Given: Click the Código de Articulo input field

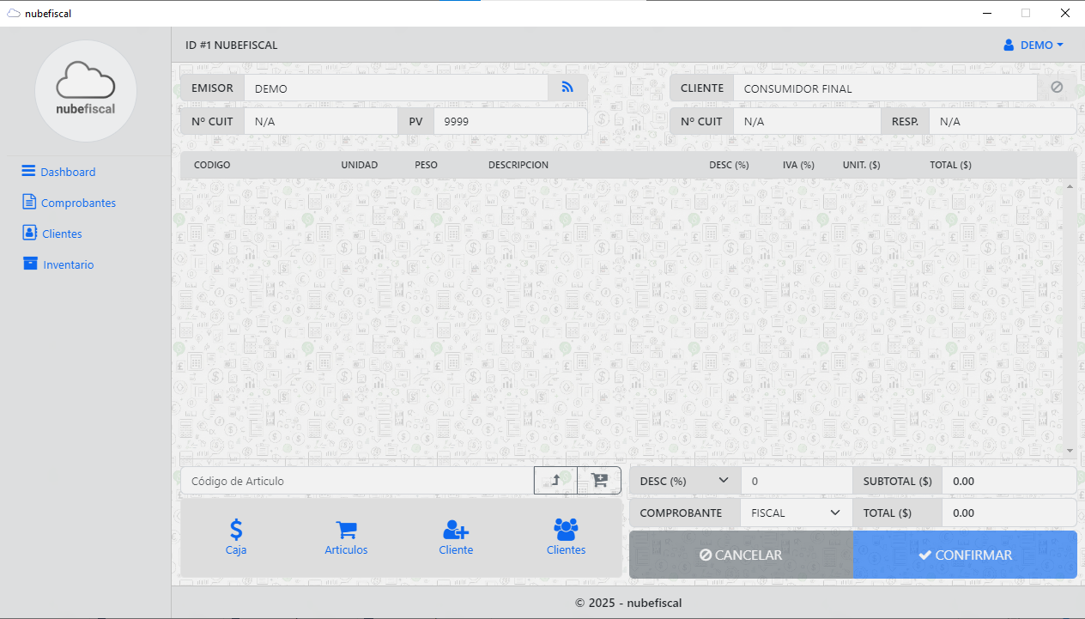Looking at the screenshot, I should (356, 481).
